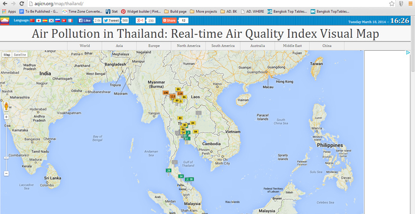This screenshot has width=415, height=214.
Task: Click the yellow 54 AQI map marker
Action: click(183, 132)
